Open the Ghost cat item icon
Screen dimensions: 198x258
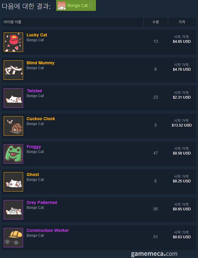(13, 181)
